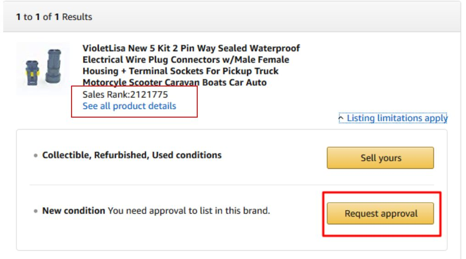Open See all product details link
The height and width of the screenshot is (259, 466).
click(x=129, y=106)
